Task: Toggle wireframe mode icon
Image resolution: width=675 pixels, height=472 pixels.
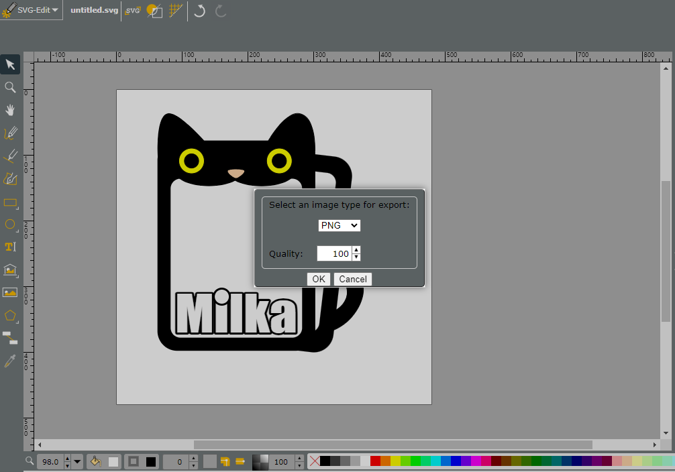Action: click(x=154, y=10)
